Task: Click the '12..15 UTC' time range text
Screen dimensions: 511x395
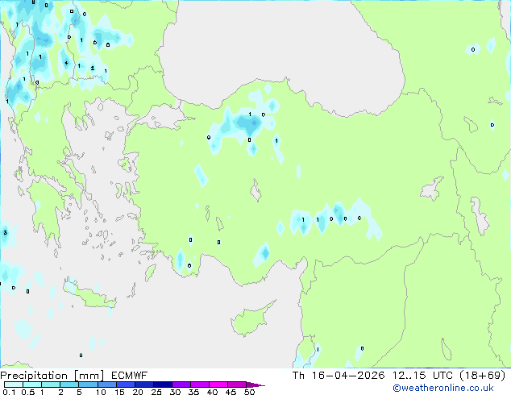Action: pos(422,376)
